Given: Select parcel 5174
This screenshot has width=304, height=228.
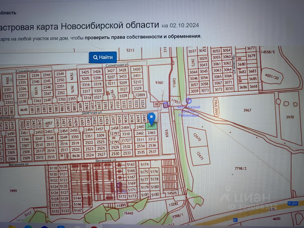Looking at the screenshot, I should click(145, 165).
